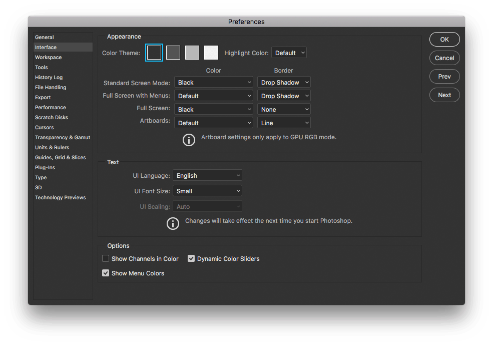
Task: Open File Handling preferences
Action: [x=63, y=88]
